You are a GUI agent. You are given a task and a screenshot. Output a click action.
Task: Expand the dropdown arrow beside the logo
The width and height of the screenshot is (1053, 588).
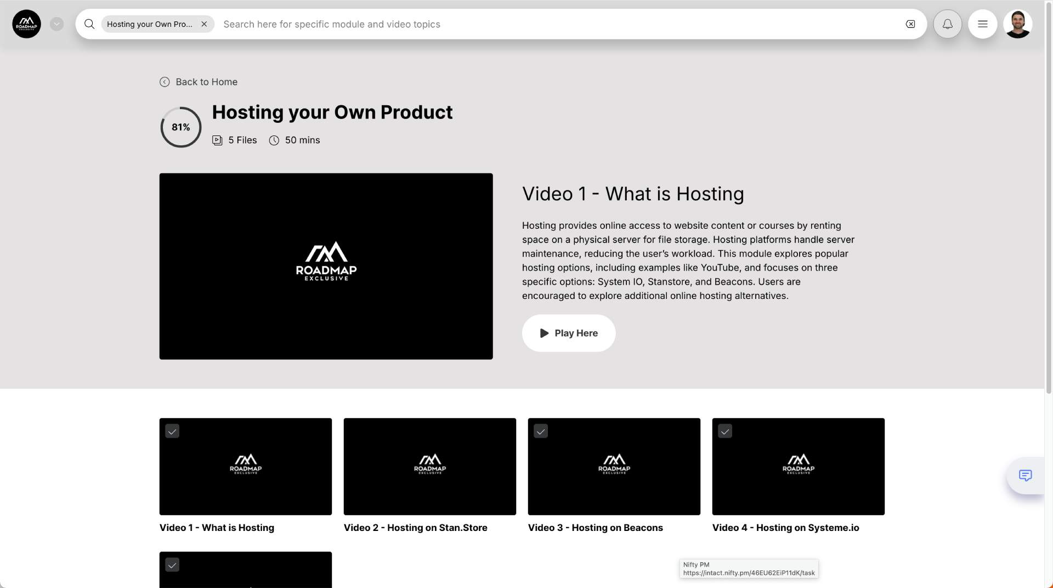[56, 24]
